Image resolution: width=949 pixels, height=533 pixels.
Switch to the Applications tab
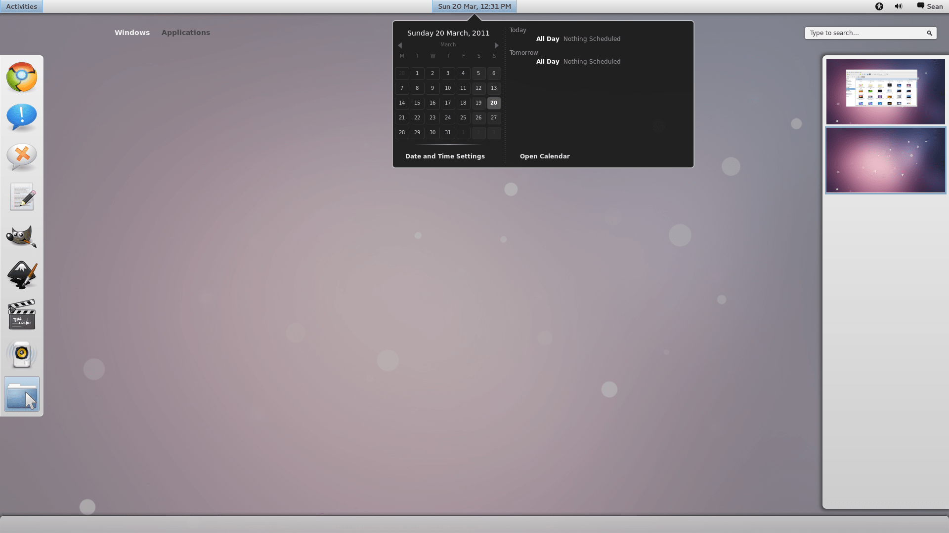[x=185, y=33]
